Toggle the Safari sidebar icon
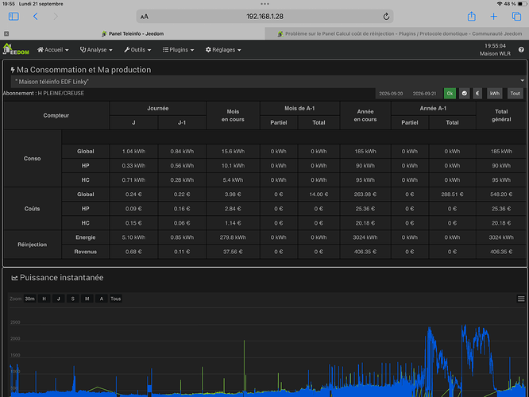This screenshot has height=397, width=529. tap(14, 16)
